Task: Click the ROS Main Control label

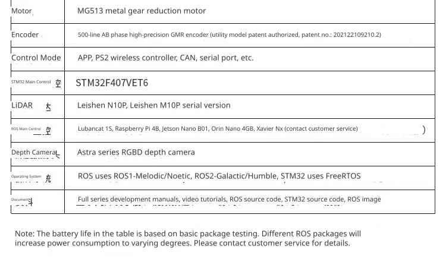Action: (x=26, y=129)
